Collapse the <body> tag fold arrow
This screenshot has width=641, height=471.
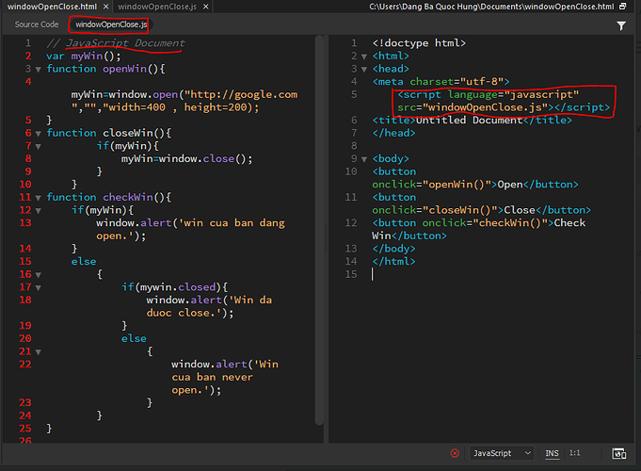tap(364, 159)
